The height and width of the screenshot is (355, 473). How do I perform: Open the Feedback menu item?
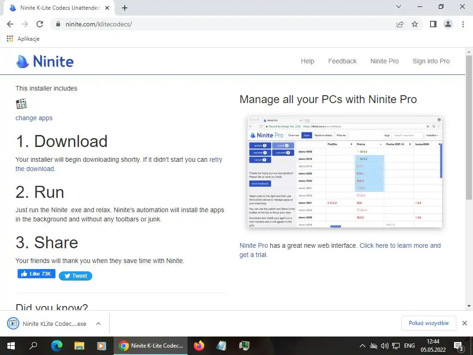[x=342, y=61]
